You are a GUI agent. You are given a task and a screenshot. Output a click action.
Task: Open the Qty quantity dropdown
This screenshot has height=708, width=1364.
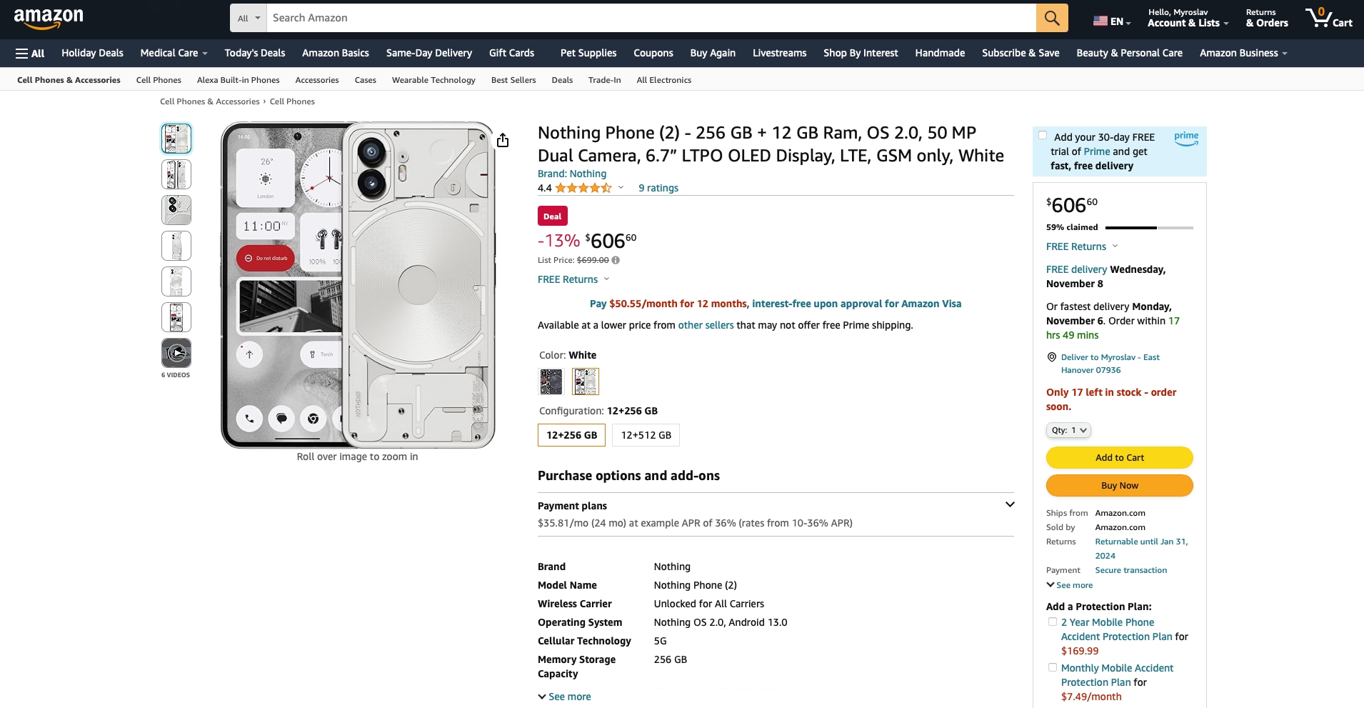[x=1068, y=430]
